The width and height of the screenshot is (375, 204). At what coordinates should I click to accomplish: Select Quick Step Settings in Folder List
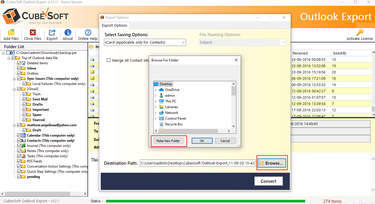click(57, 172)
